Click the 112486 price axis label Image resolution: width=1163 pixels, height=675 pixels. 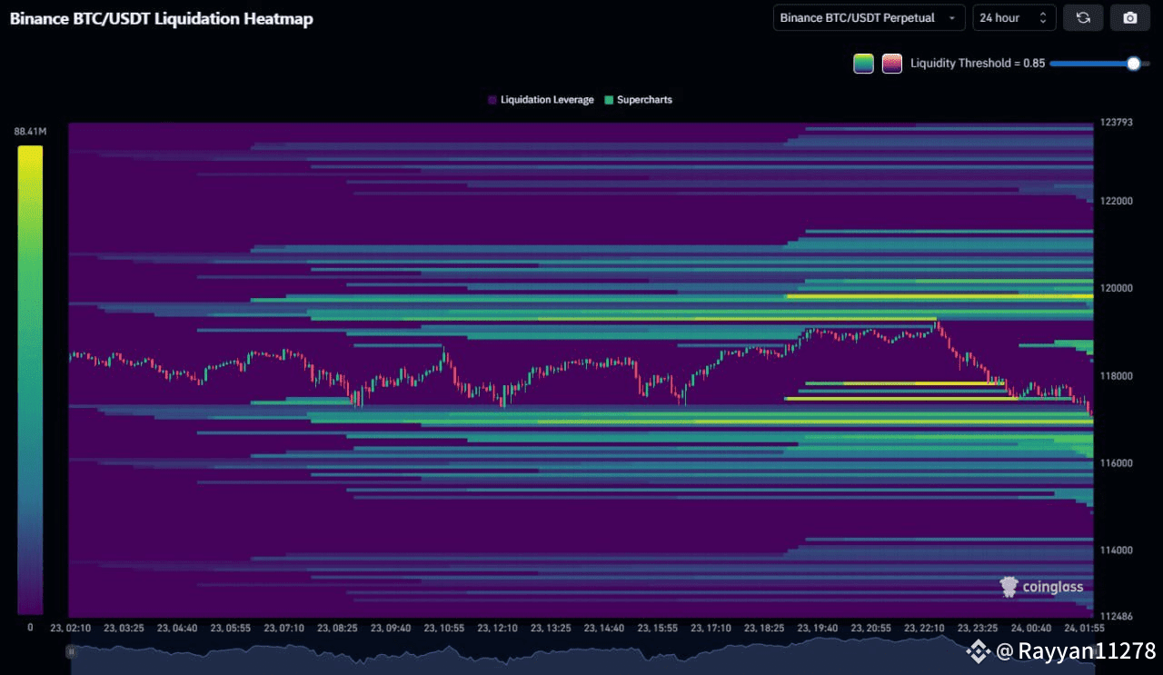click(1116, 617)
